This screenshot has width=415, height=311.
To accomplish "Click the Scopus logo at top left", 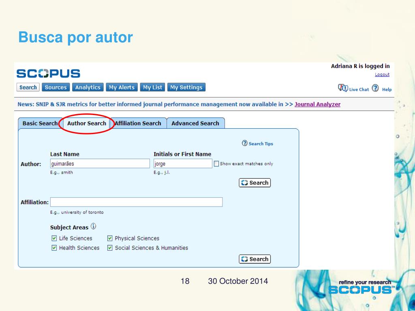I will pyautogui.click(x=48, y=74).
